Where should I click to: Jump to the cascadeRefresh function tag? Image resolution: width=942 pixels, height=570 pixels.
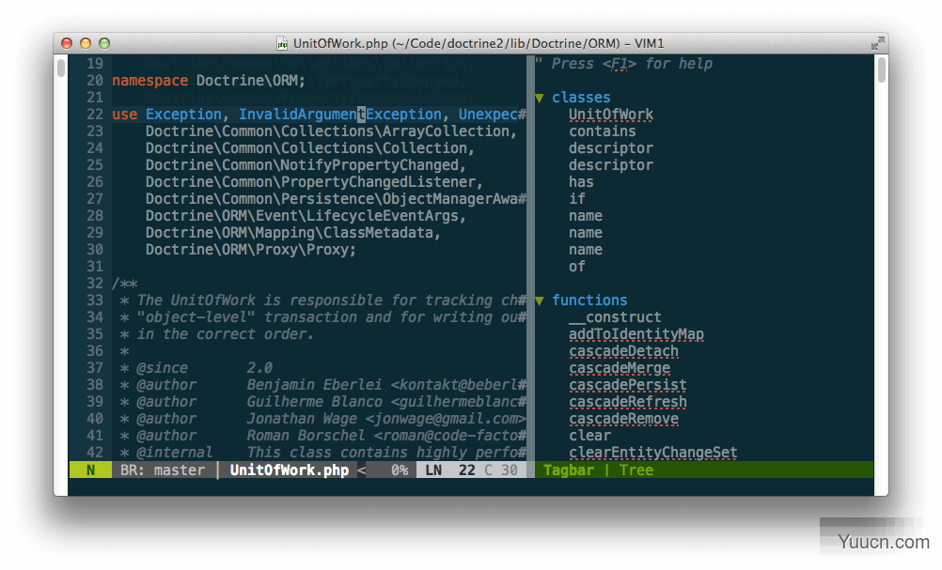pos(628,401)
